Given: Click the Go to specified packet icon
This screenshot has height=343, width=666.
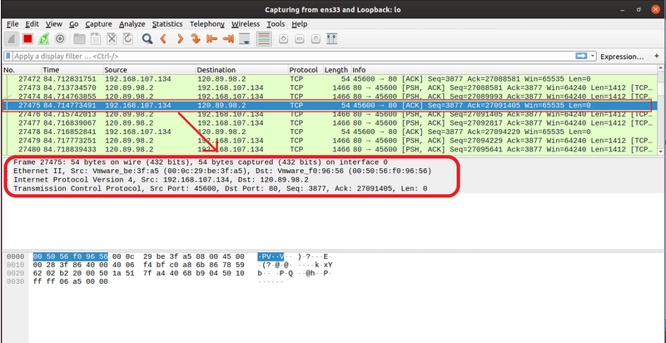Looking at the screenshot, I should coord(196,39).
